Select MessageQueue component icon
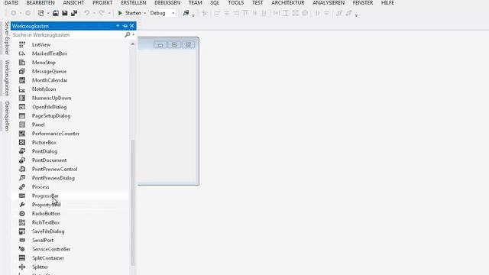 click(22, 71)
